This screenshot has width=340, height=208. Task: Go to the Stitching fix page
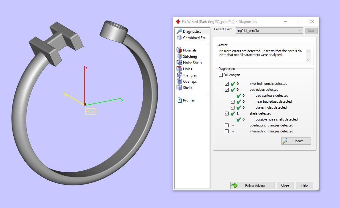tap(190, 57)
